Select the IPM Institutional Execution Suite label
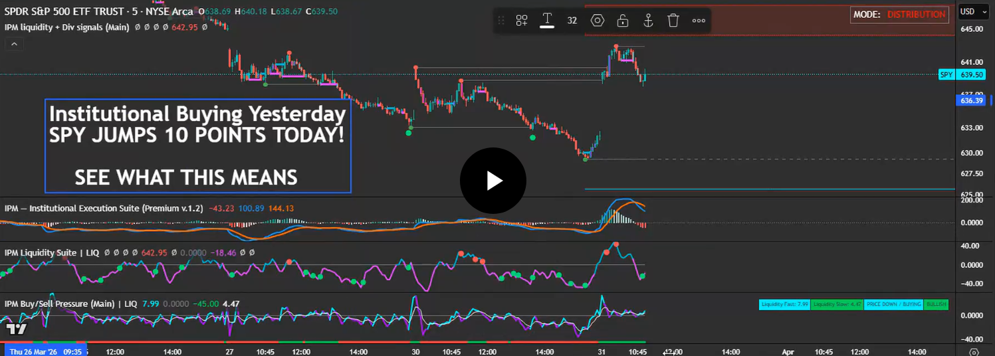 click(103, 208)
